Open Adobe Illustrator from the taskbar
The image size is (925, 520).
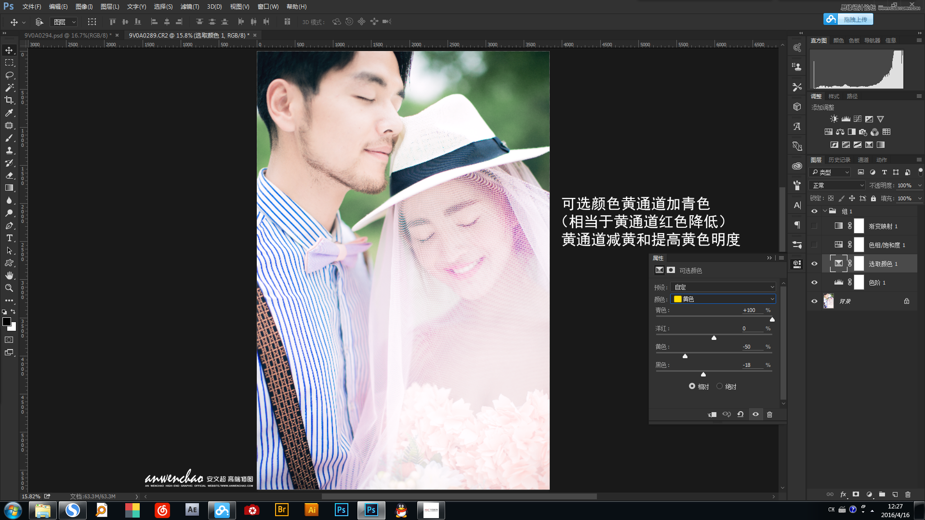[x=312, y=510]
